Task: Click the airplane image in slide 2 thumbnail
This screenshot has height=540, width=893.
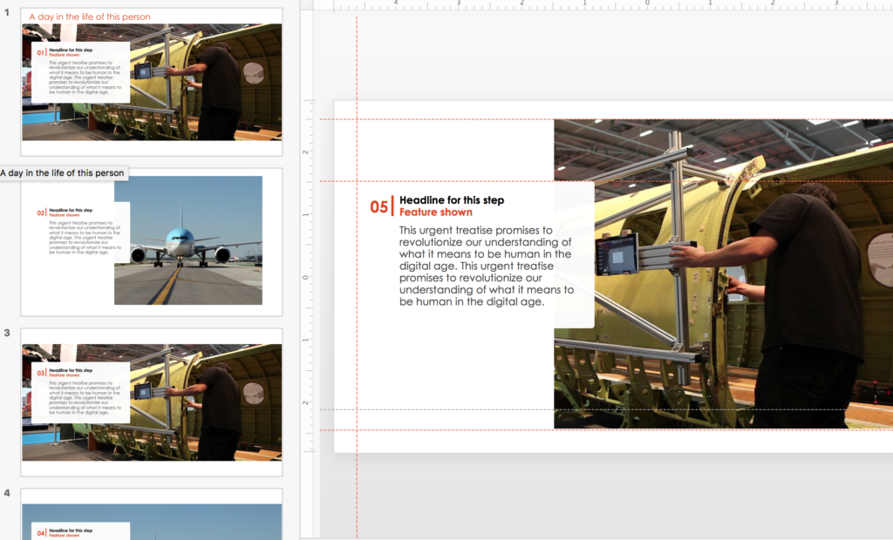Action: (x=188, y=240)
